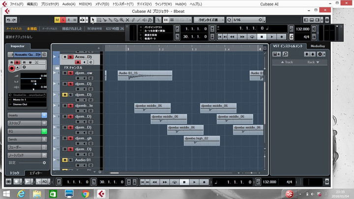Click the Q quantize apply icon

(x=229, y=20)
